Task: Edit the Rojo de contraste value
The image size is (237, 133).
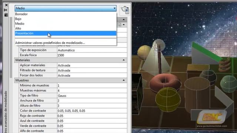Action: [x=92, y=116]
